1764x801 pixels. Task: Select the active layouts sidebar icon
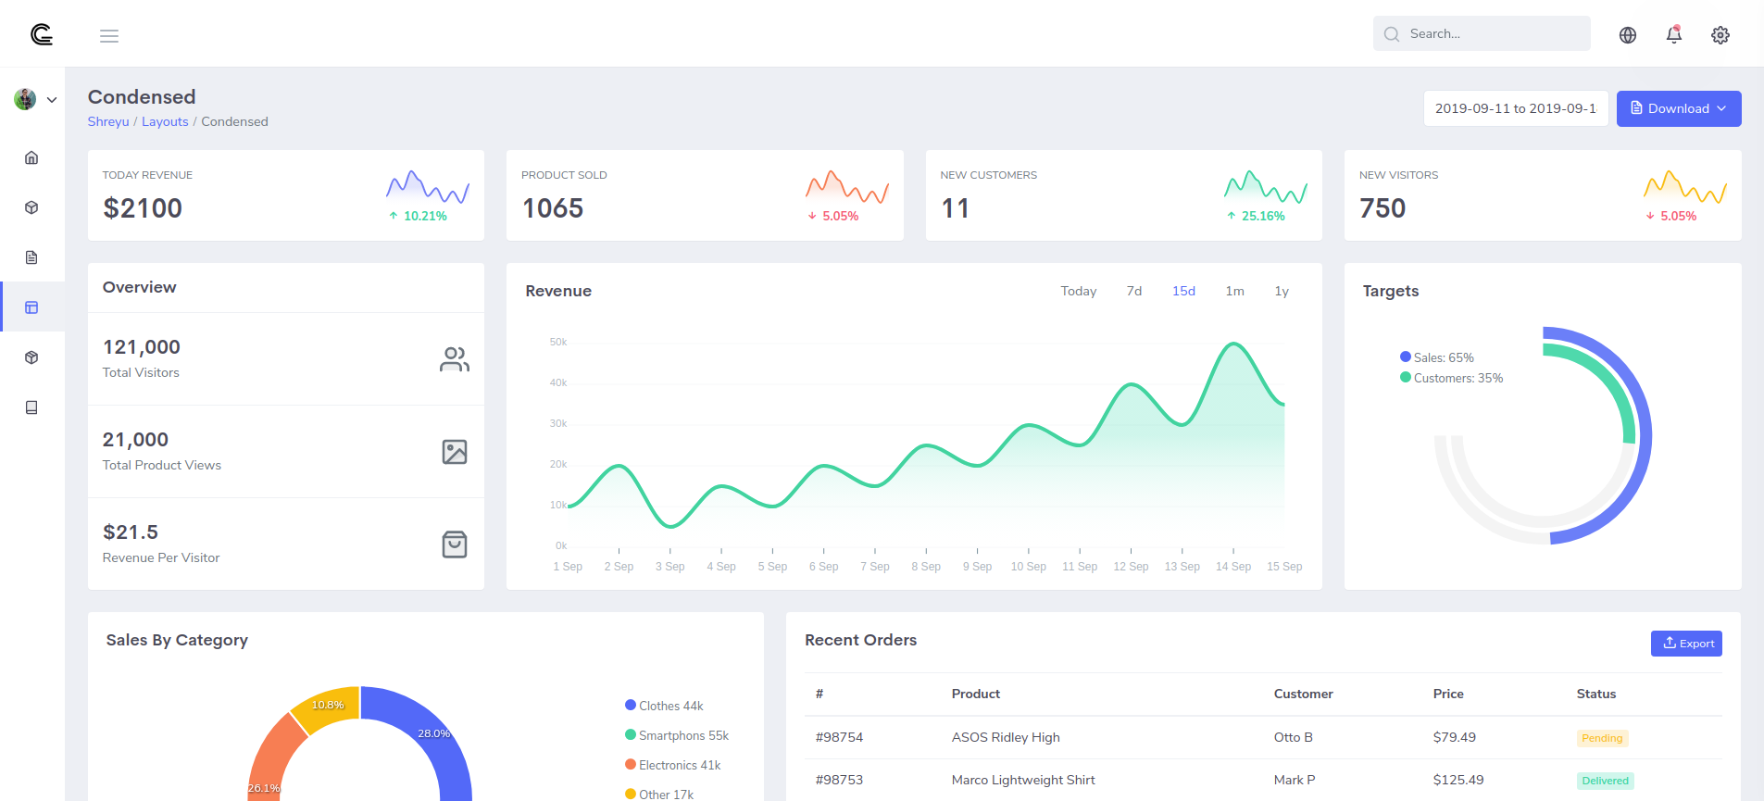point(31,307)
